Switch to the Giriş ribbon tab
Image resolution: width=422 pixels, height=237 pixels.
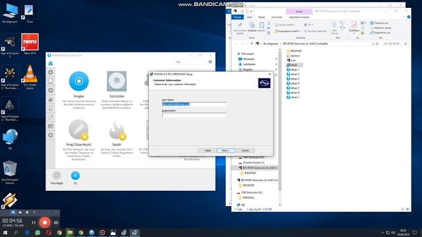249,17
